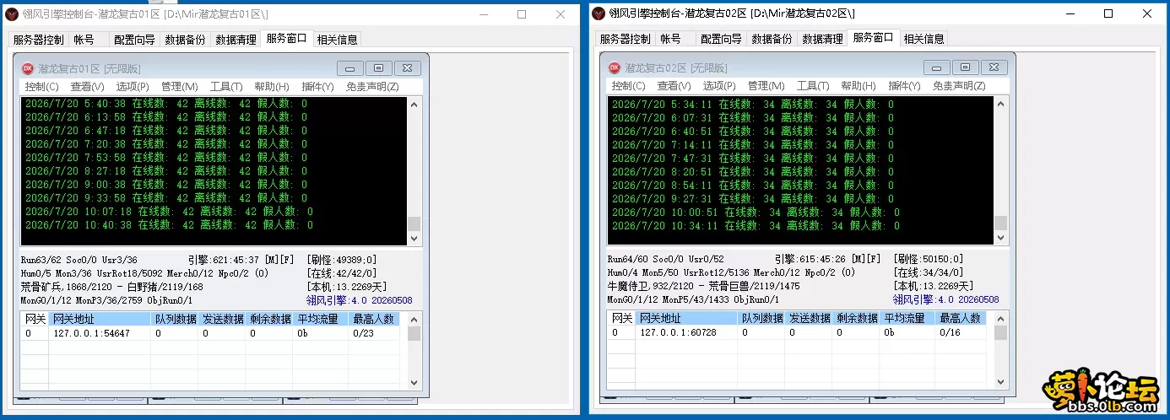The width and height of the screenshot is (1170, 420).
Task: Open 相关信息 tab in the 02区 console
Action: pos(924,39)
